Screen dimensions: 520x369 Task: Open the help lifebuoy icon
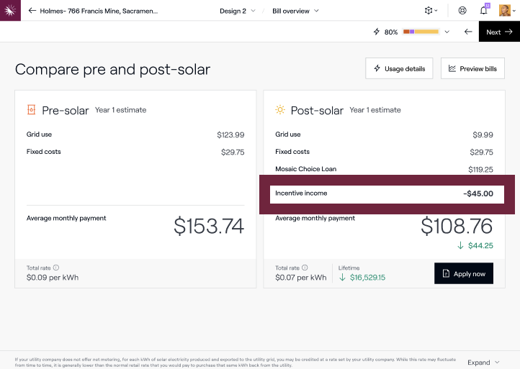(462, 11)
